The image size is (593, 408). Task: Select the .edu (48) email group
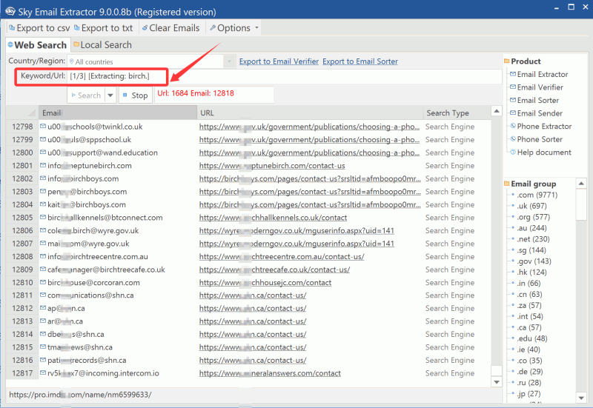point(532,338)
